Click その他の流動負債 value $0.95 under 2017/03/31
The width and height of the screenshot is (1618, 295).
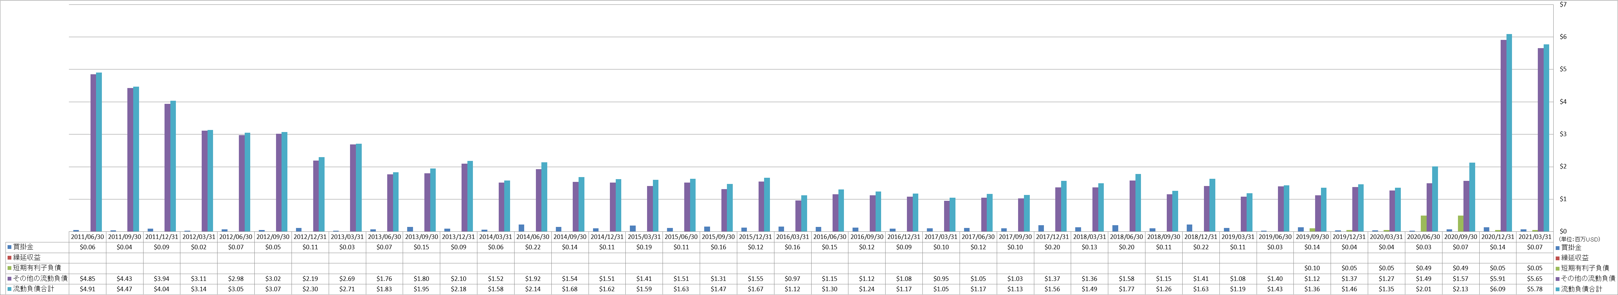coord(940,278)
